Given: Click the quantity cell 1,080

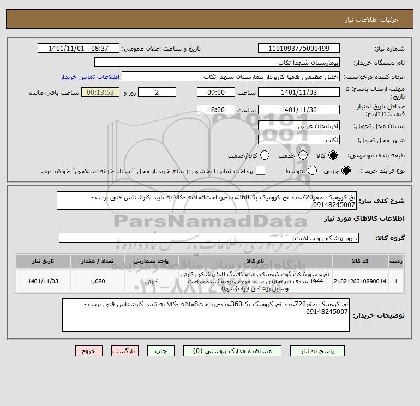Looking at the screenshot, I should [x=98, y=281].
